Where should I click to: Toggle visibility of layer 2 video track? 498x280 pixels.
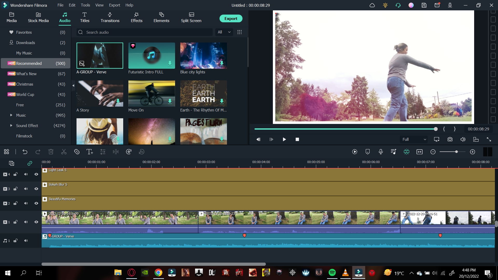[36, 203]
